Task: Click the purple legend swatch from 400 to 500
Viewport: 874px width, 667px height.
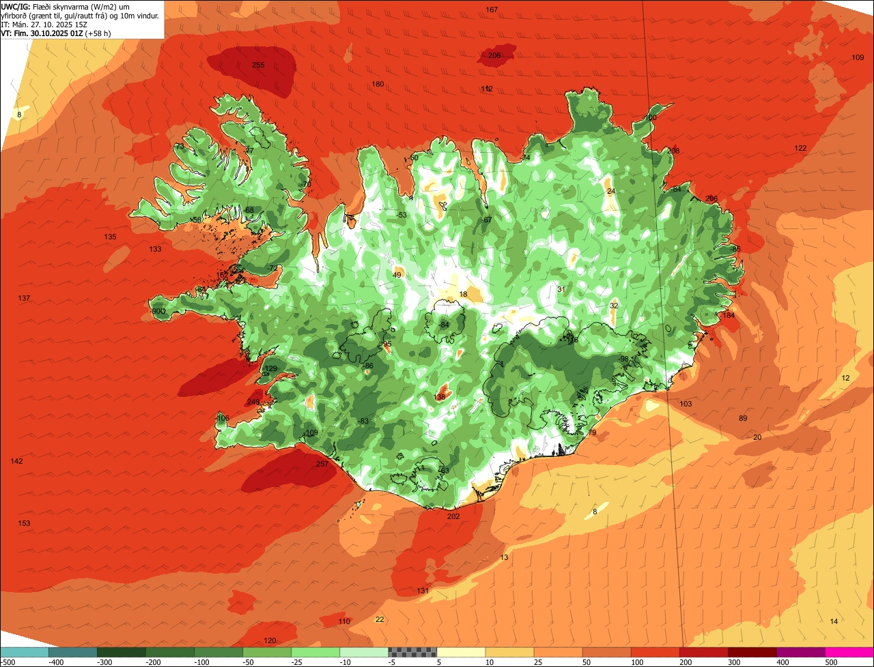Action: coord(801,652)
